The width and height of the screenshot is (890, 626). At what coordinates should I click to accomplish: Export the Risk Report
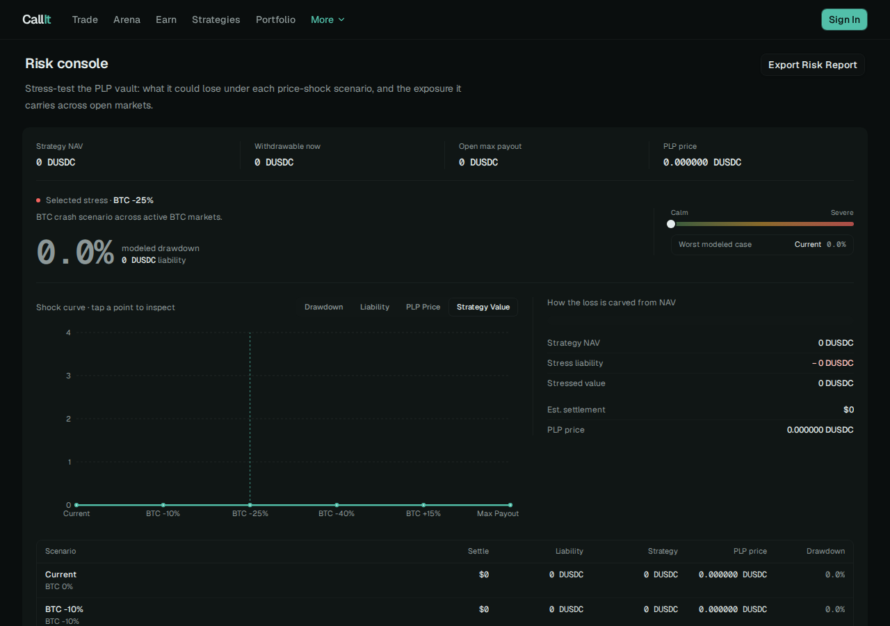click(812, 65)
